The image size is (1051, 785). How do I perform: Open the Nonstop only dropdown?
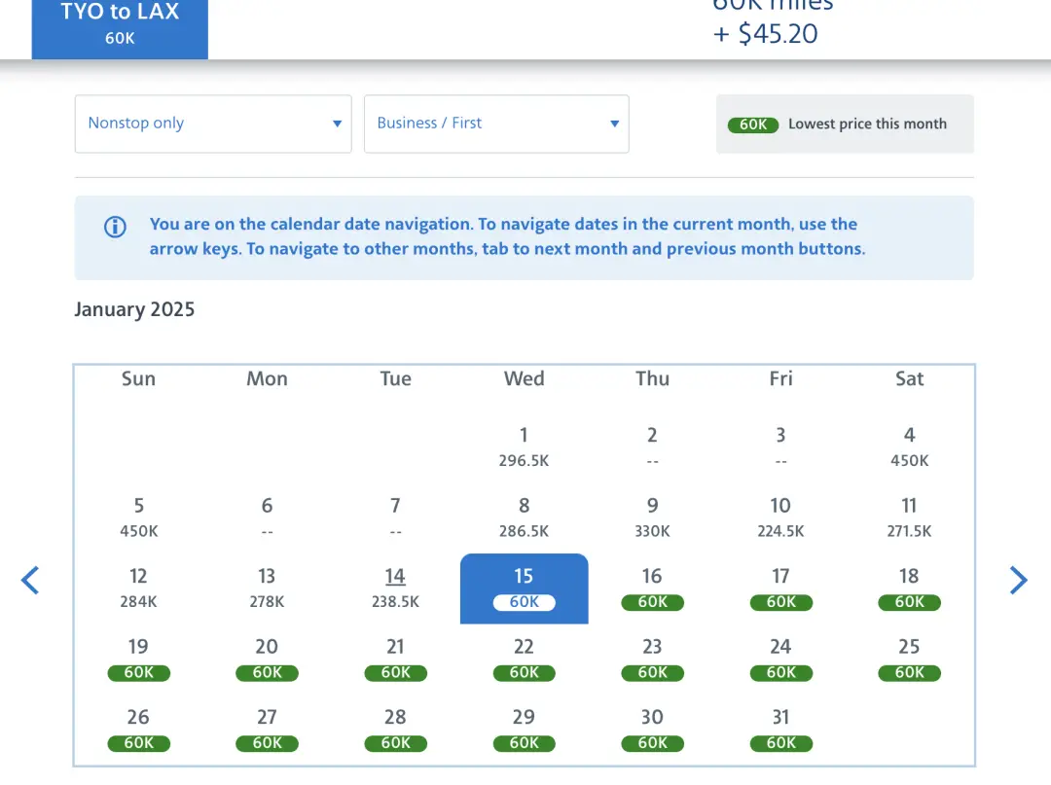(x=213, y=124)
